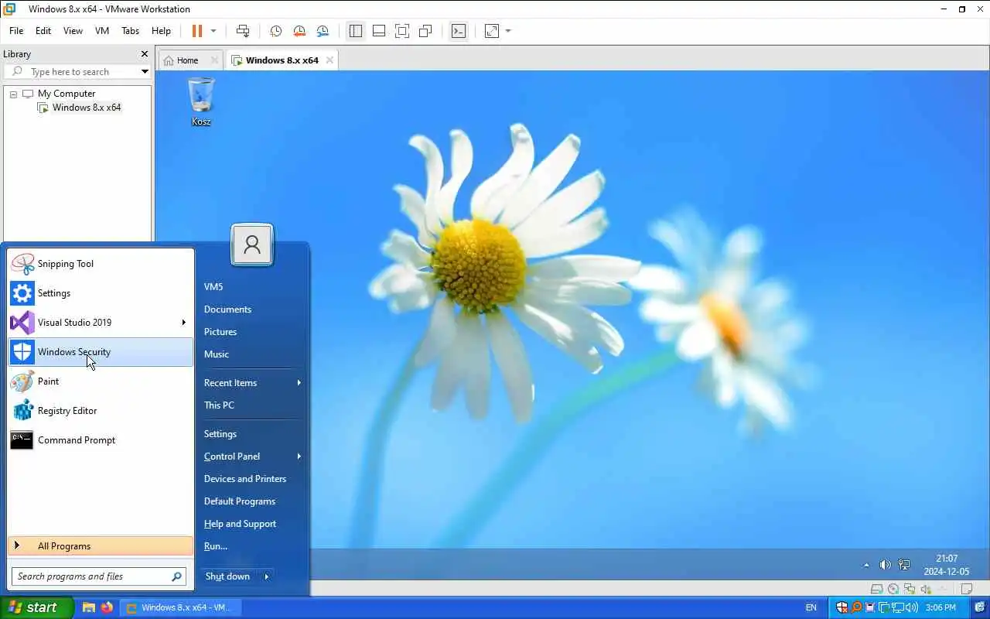The image size is (990, 619).
Task: Click the Windows 8.x x64 taskbar button
Action: click(179, 607)
